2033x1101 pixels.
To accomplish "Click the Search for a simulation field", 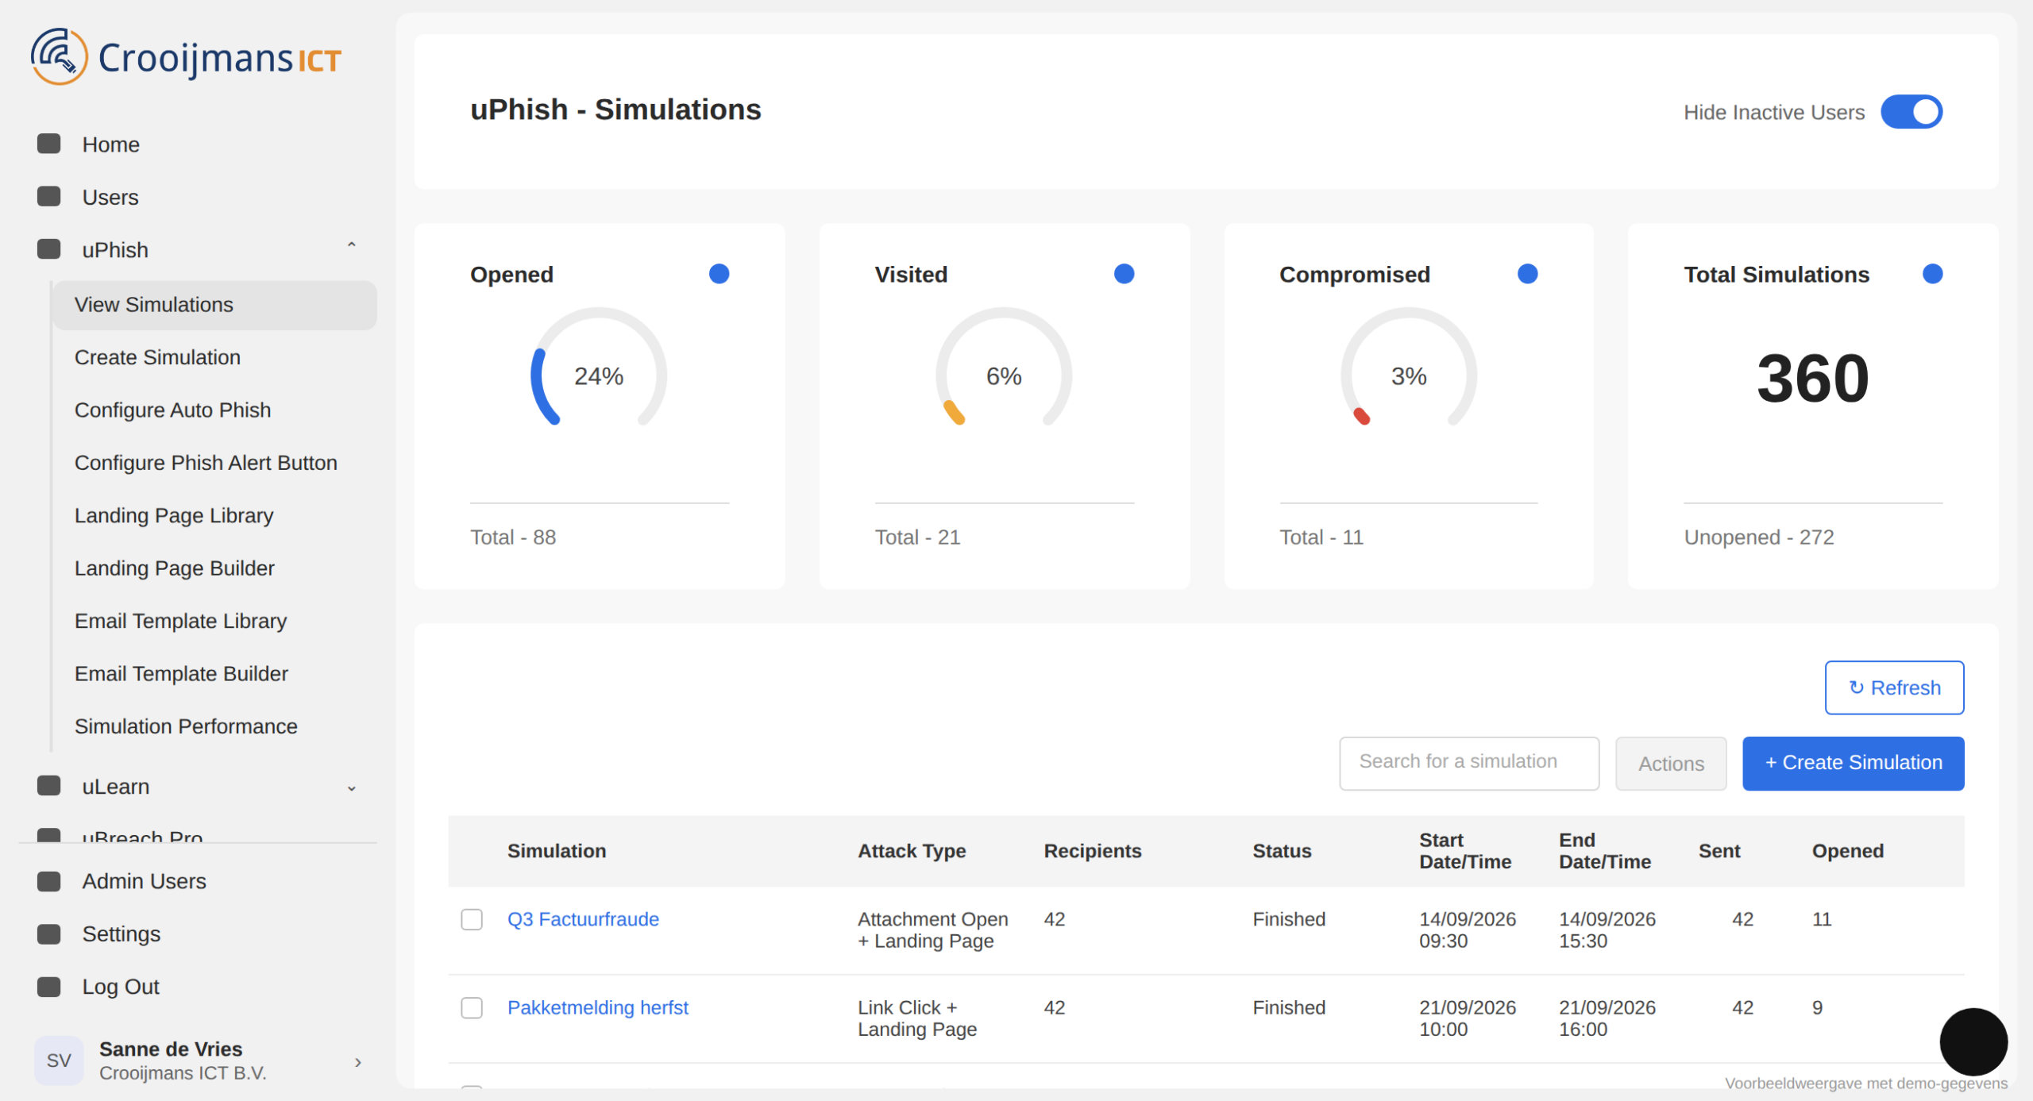I will coord(1469,763).
